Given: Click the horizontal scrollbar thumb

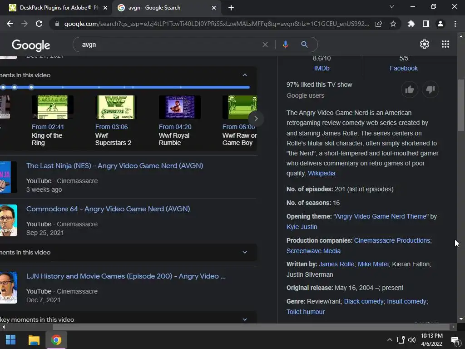Looking at the screenshot, I should tap(251, 327).
